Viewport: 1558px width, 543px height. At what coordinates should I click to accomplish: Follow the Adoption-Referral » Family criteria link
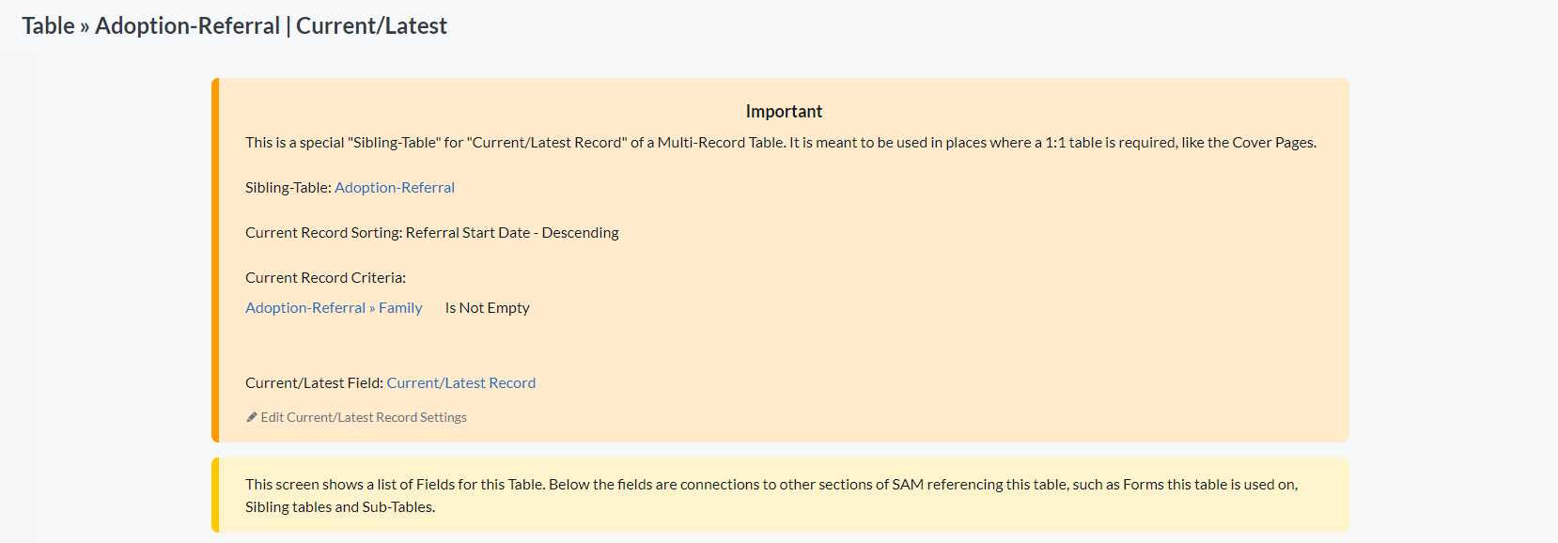334,307
